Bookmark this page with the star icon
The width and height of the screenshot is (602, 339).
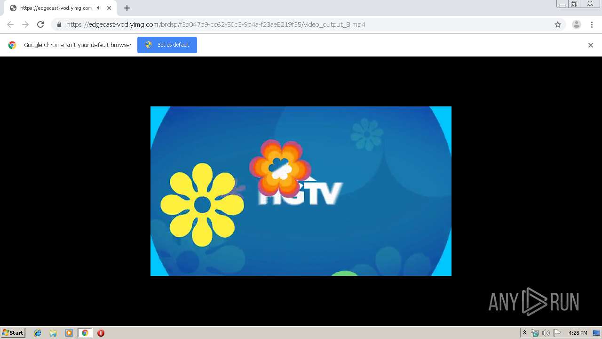point(558,24)
